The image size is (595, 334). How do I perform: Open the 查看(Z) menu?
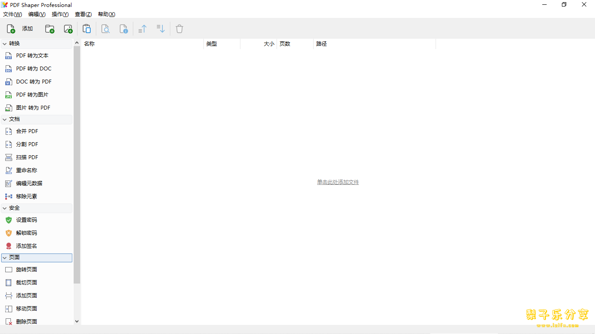pyautogui.click(x=83, y=14)
